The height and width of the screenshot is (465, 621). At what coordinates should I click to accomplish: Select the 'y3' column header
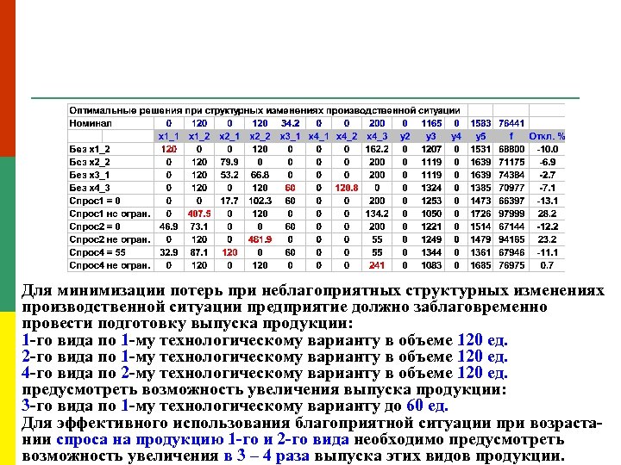(x=431, y=136)
